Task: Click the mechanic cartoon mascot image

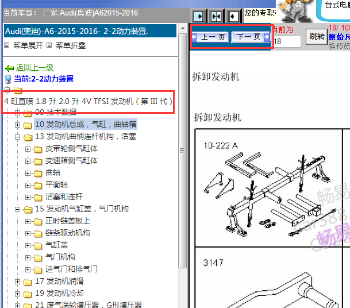Action: [x=295, y=11]
